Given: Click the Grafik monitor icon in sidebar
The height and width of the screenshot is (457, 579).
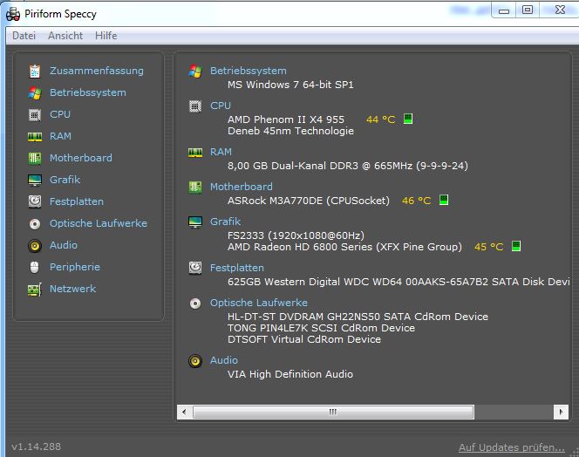Looking at the screenshot, I should pyautogui.click(x=35, y=181).
